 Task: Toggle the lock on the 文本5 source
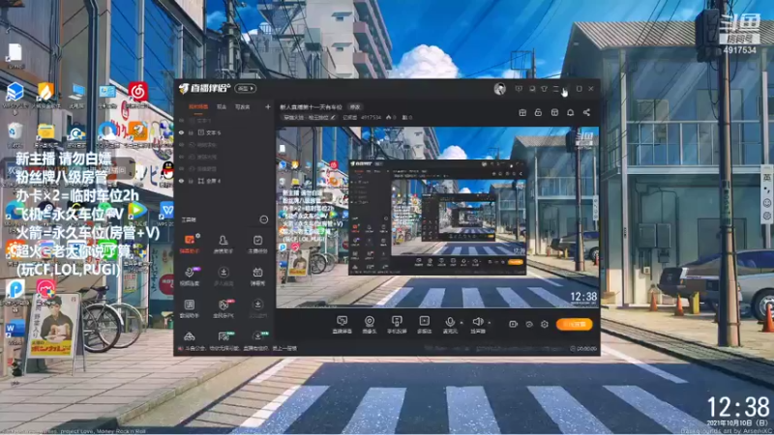tap(191, 132)
